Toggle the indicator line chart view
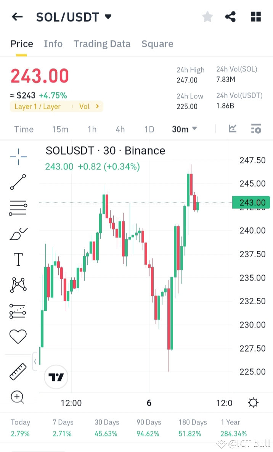The height and width of the screenshot is (452, 273). point(232,129)
